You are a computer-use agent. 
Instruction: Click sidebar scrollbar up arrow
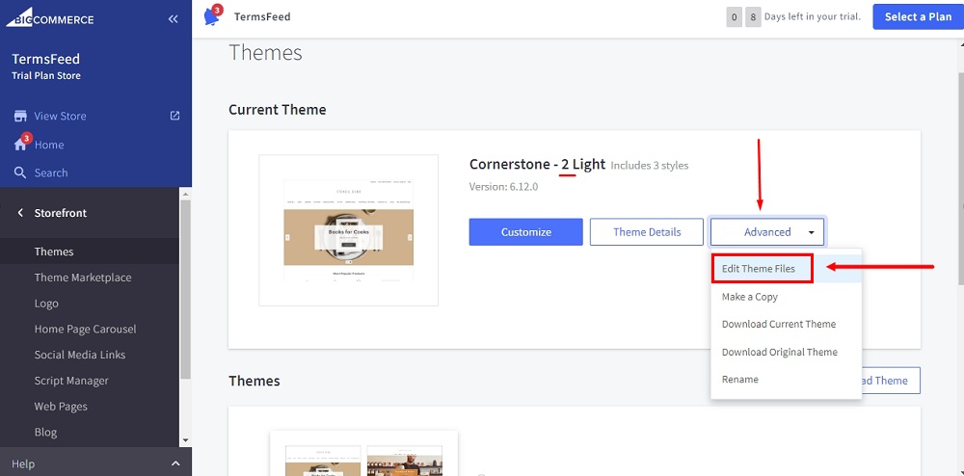pos(186,193)
